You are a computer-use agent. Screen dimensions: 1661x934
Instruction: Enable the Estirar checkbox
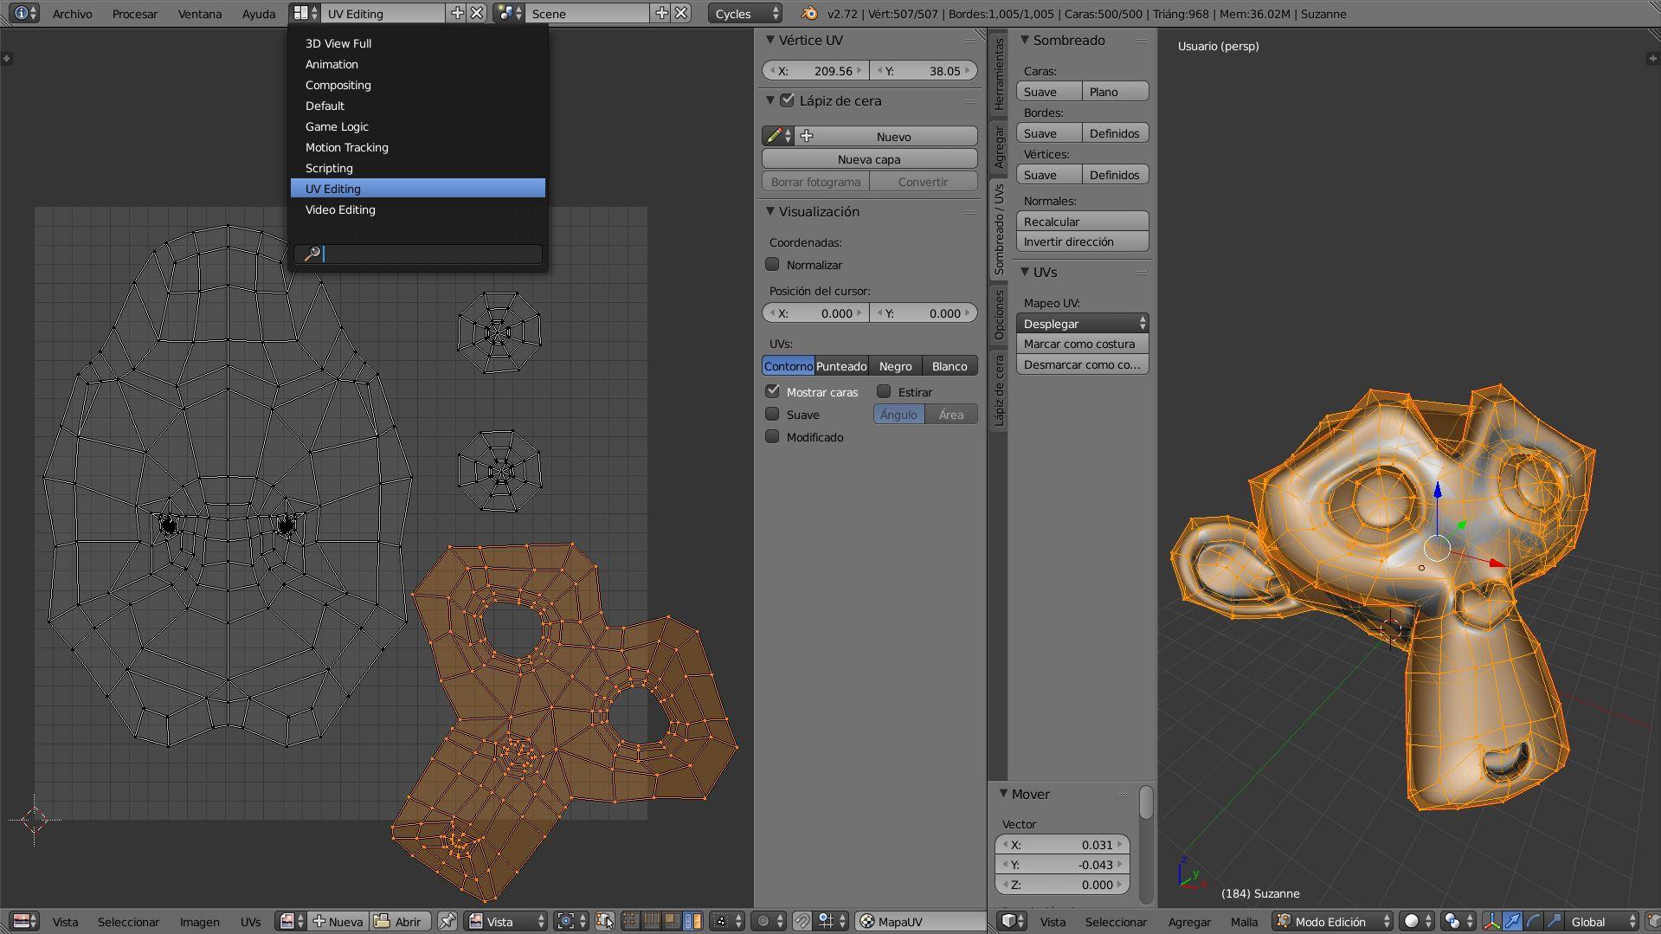tap(884, 391)
